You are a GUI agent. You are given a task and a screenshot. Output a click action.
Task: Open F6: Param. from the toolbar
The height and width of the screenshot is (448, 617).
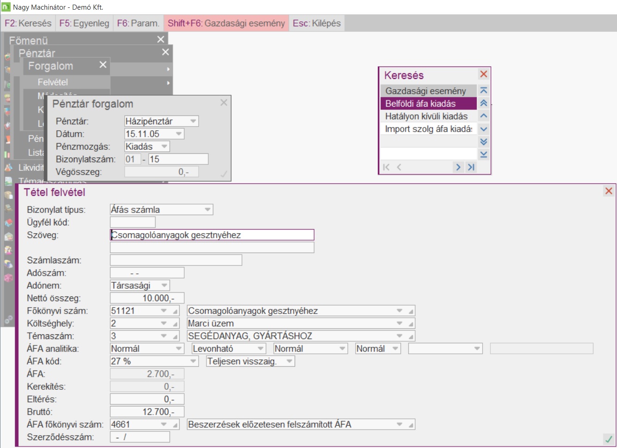click(x=138, y=23)
